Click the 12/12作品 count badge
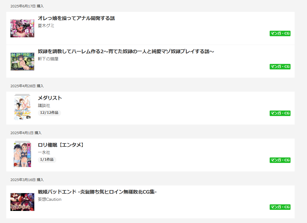307x223 pixels. tap(49, 113)
